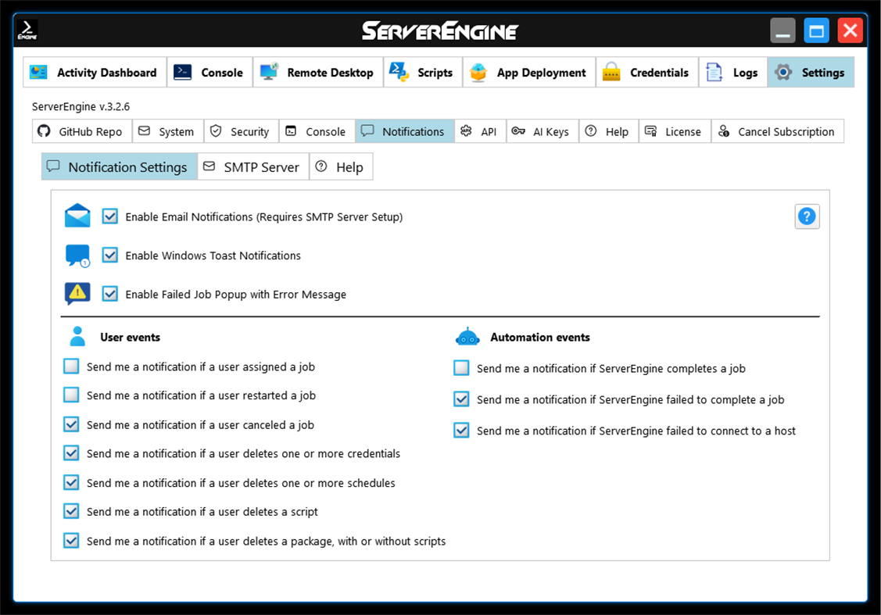Open the Cancel Subscription page
Image resolution: width=881 pixels, height=615 pixels.
(777, 131)
